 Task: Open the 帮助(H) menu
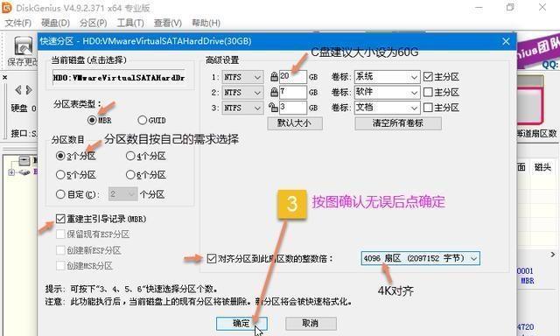[206, 23]
